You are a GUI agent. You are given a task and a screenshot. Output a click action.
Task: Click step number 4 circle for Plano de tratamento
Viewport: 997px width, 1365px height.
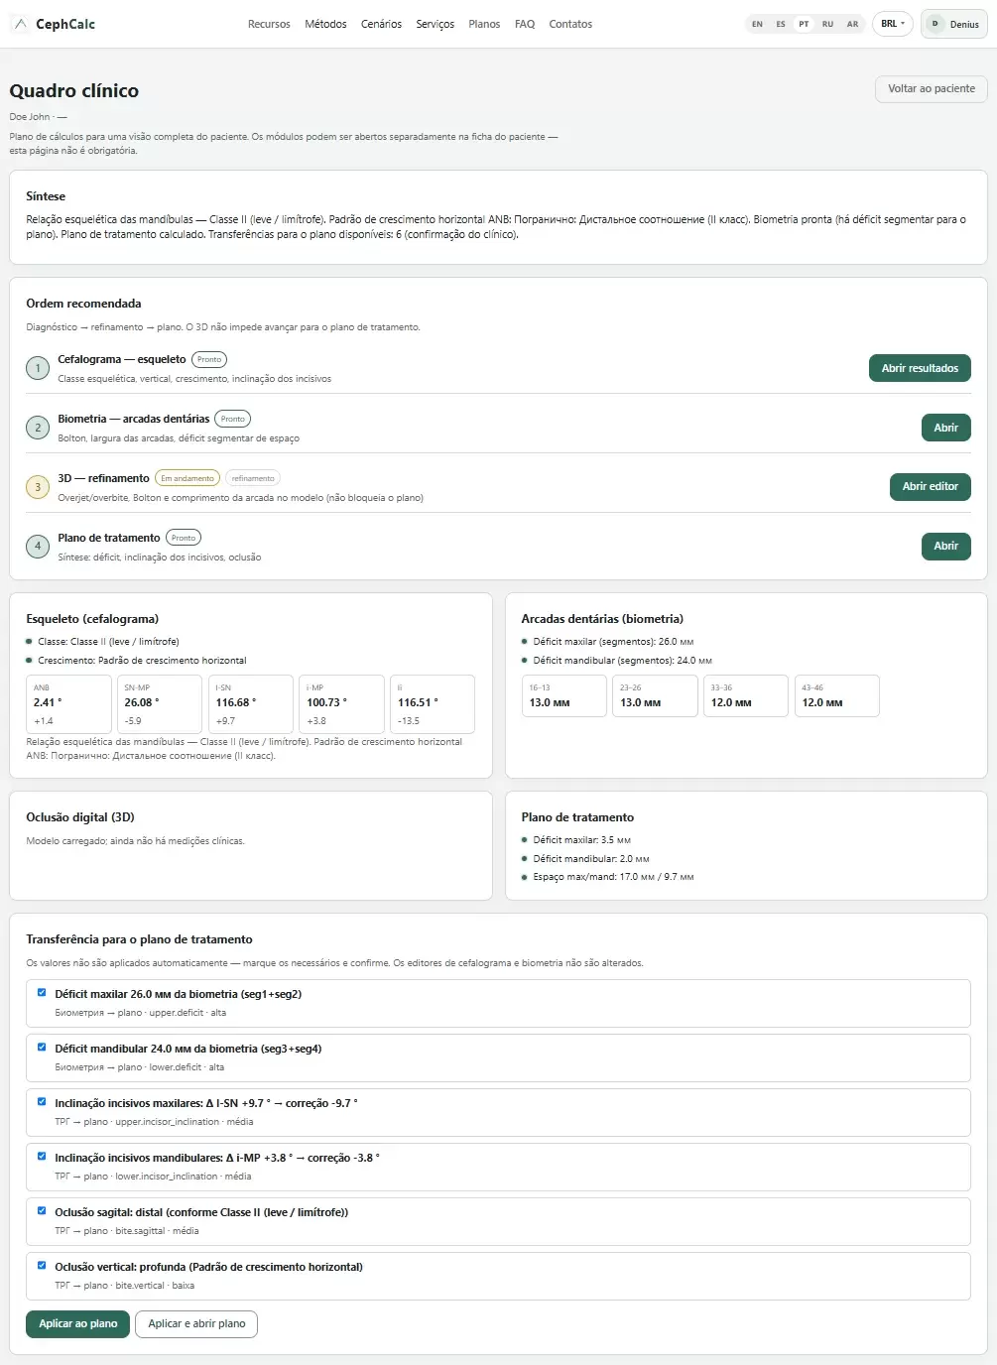pos(38,546)
